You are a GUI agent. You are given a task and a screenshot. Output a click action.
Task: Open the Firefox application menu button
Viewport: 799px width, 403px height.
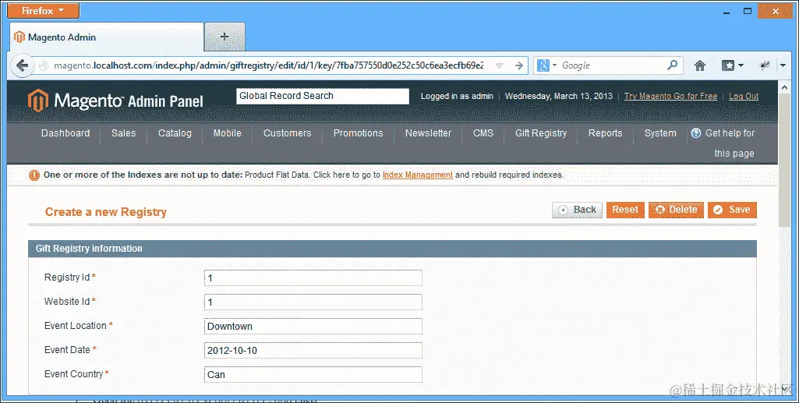(x=44, y=11)
